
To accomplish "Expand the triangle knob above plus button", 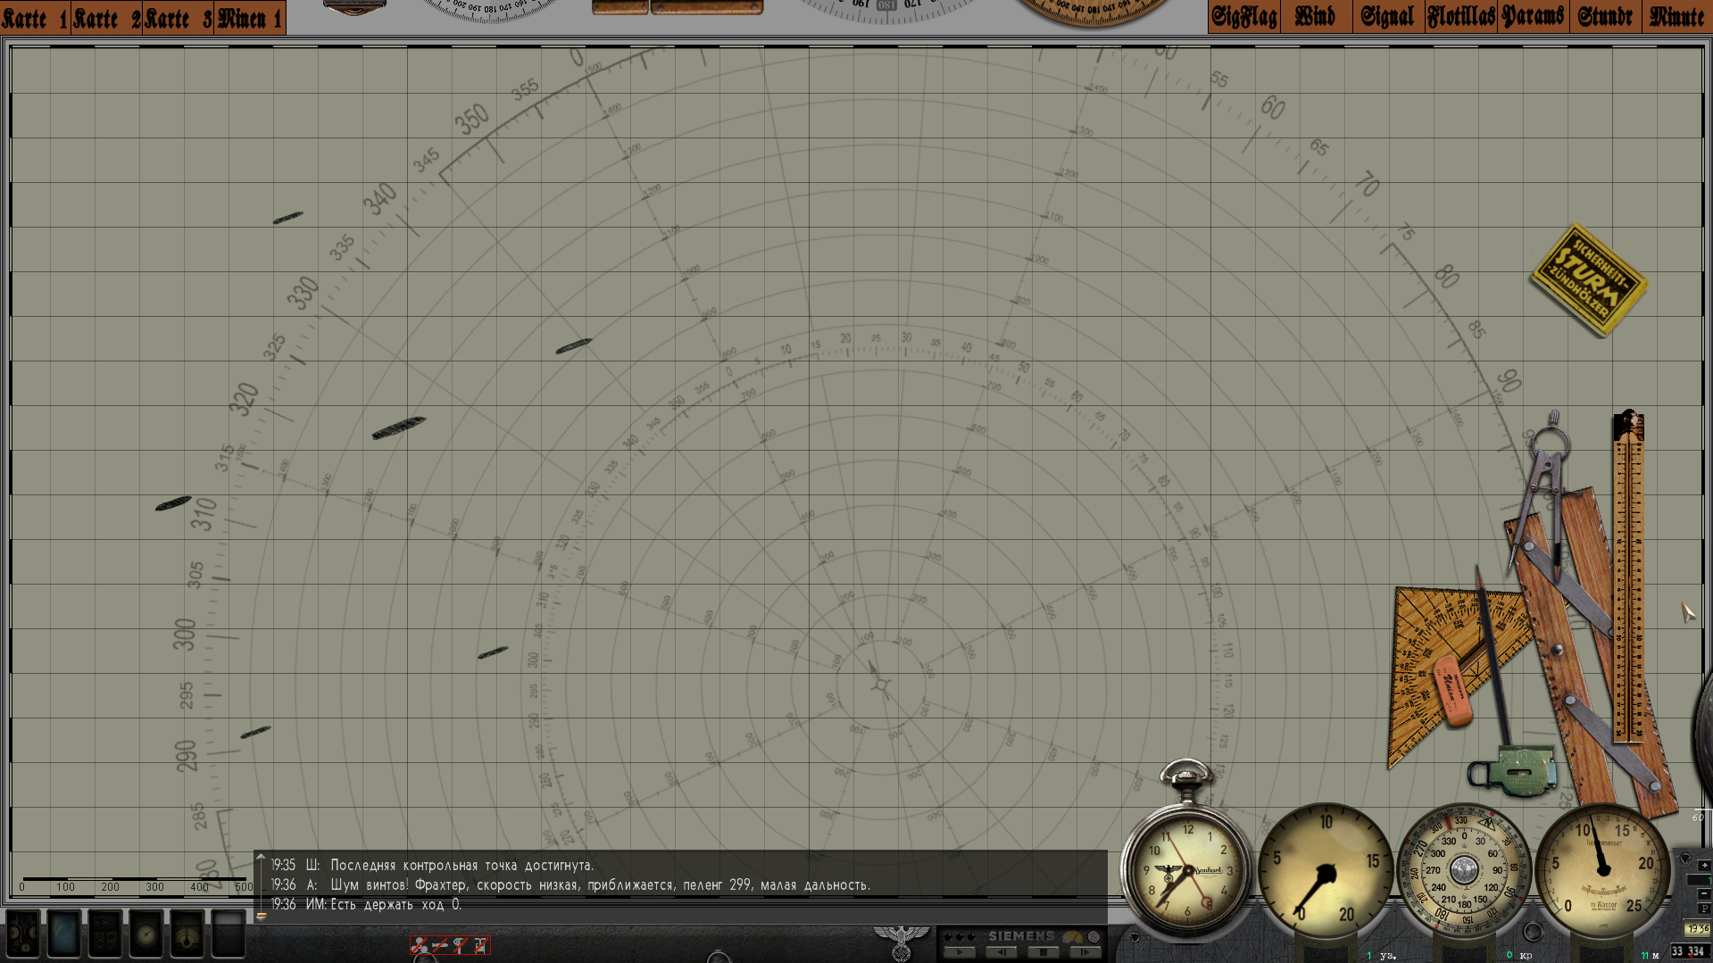I will [1685, 859].
